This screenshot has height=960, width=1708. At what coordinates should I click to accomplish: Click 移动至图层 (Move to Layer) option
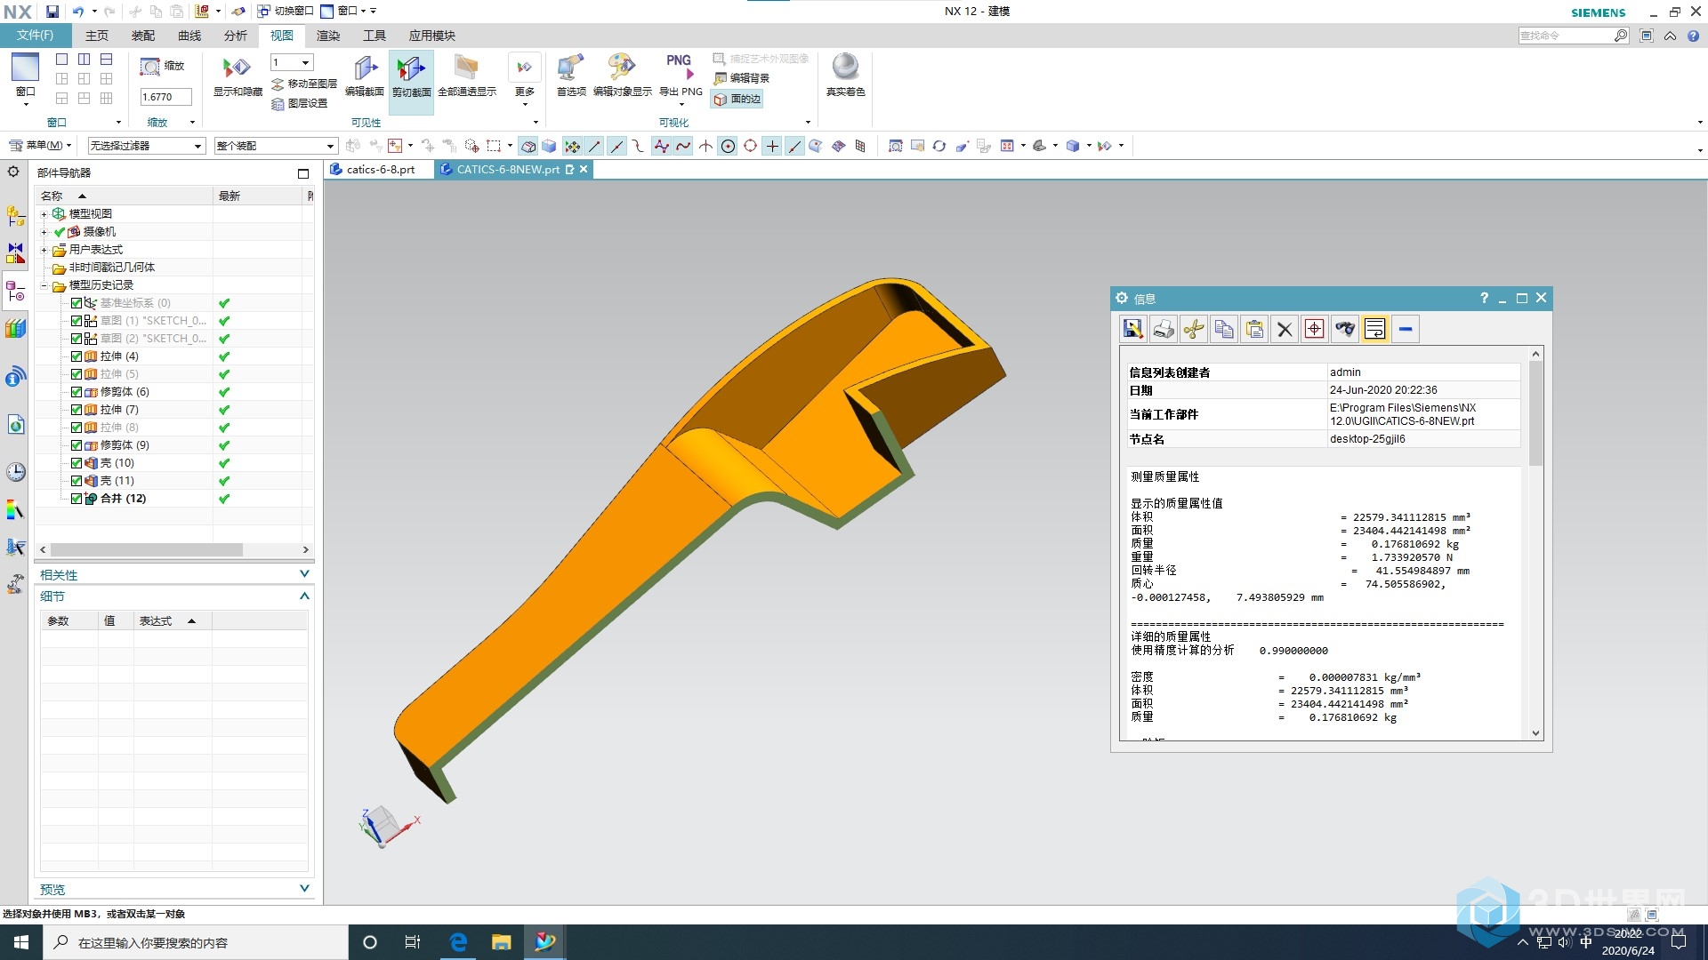[x=304, y=84]
